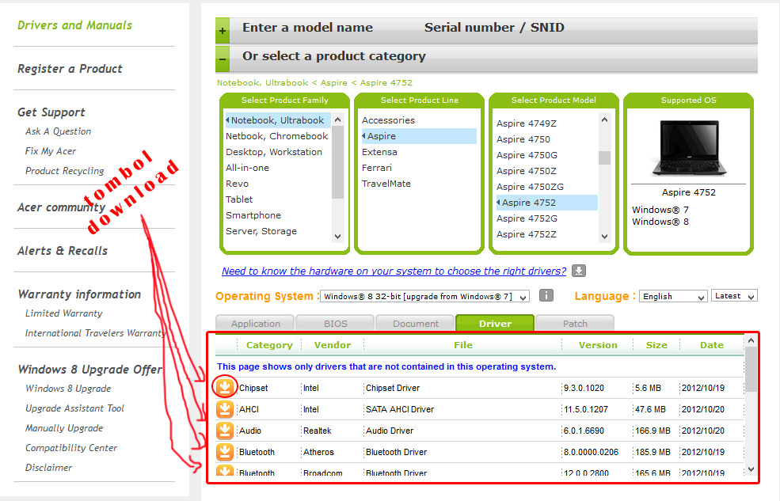The image size is (780, 501).
Task: Switch to the Document tab
Action: (x=416, y=323)
